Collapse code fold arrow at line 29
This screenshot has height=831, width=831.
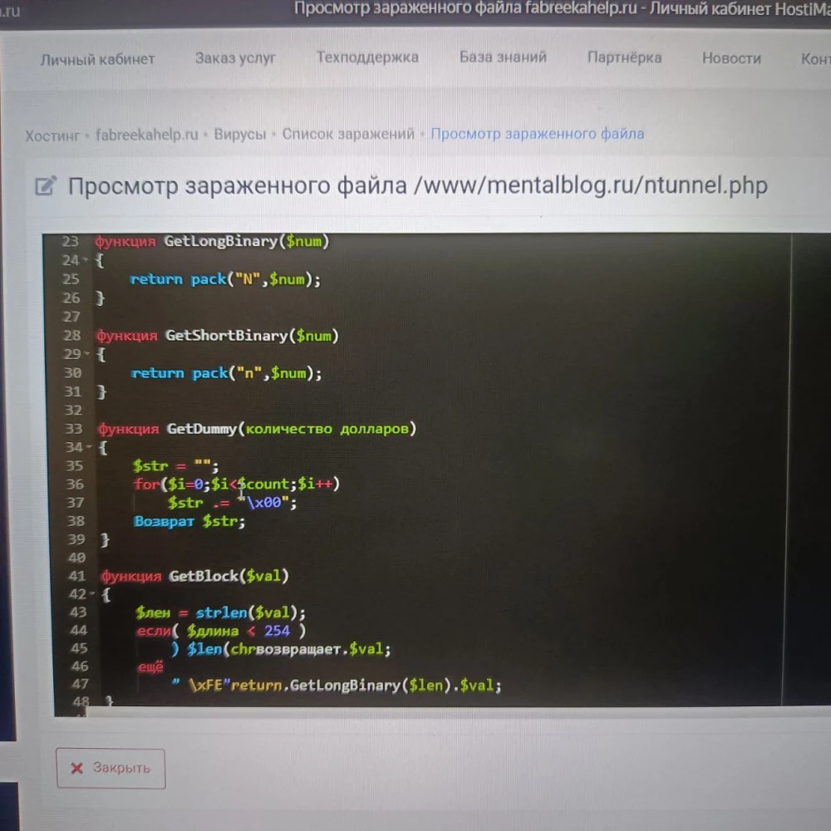(x=87, y=353)
